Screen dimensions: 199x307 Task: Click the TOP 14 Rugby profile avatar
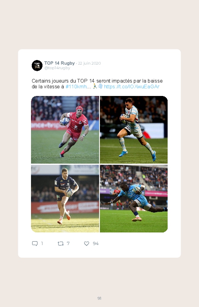click(37, 65)
